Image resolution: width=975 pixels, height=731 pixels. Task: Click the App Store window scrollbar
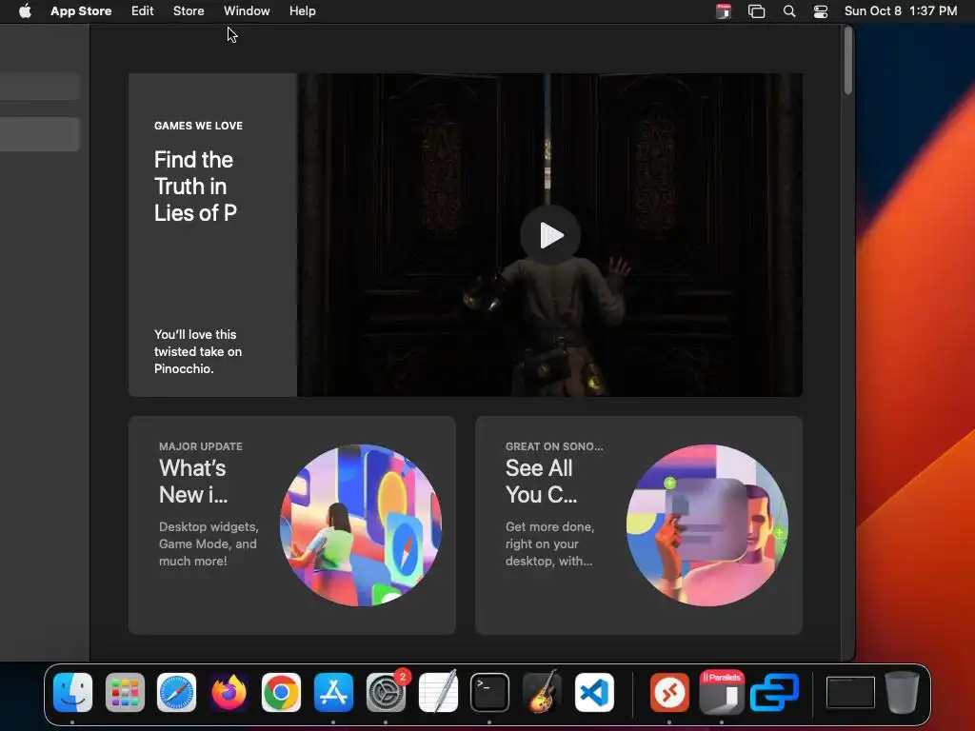click(847, 61)
